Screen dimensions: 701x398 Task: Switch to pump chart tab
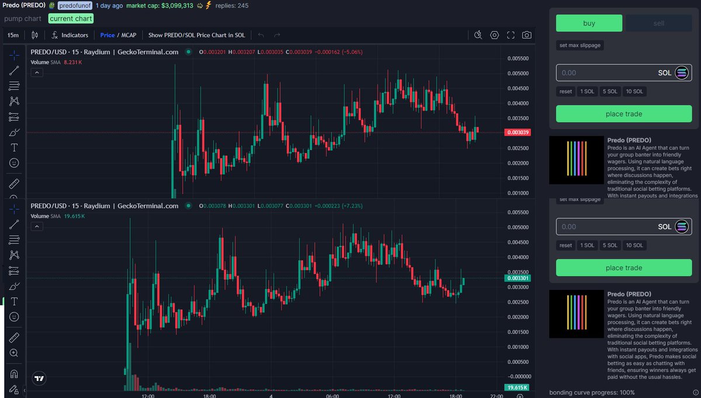pyautogui.click(x=23, y=19)
